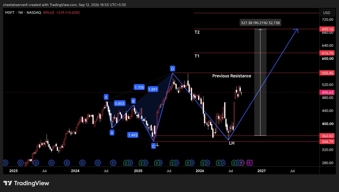This screenshot has height=192, width=339.
Task: Click the first green earnings E marker
Action: pos(127,163)
